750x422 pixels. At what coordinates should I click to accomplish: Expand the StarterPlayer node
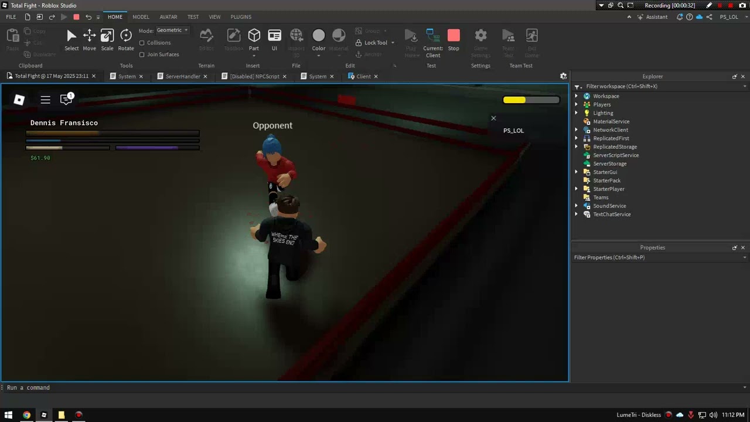(x=577, y=189)
